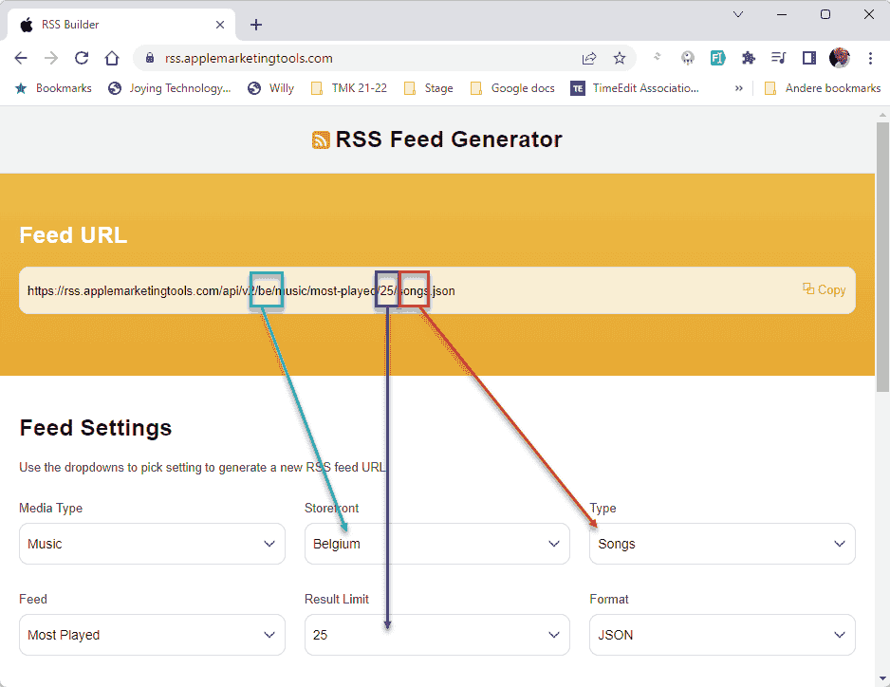Click the Feed Settings heading
Image resolution: width=890 pixels, height=687 pixels.
click(x=95, y=428)
